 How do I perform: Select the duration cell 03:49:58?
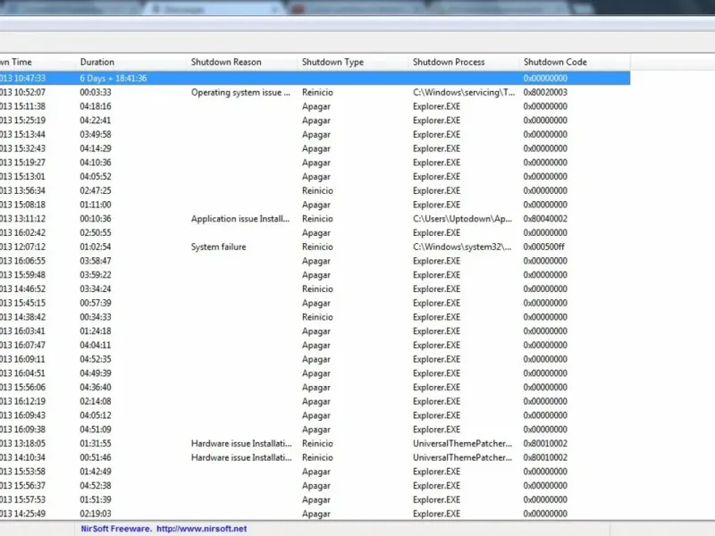click(x=96, y=135)
